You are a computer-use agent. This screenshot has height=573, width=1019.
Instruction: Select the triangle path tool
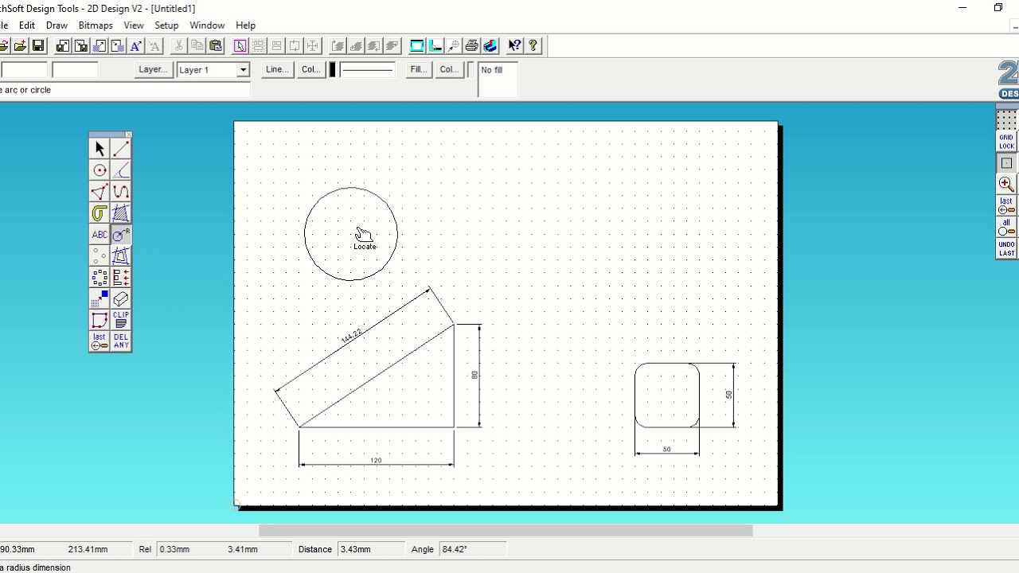(100, 192)
